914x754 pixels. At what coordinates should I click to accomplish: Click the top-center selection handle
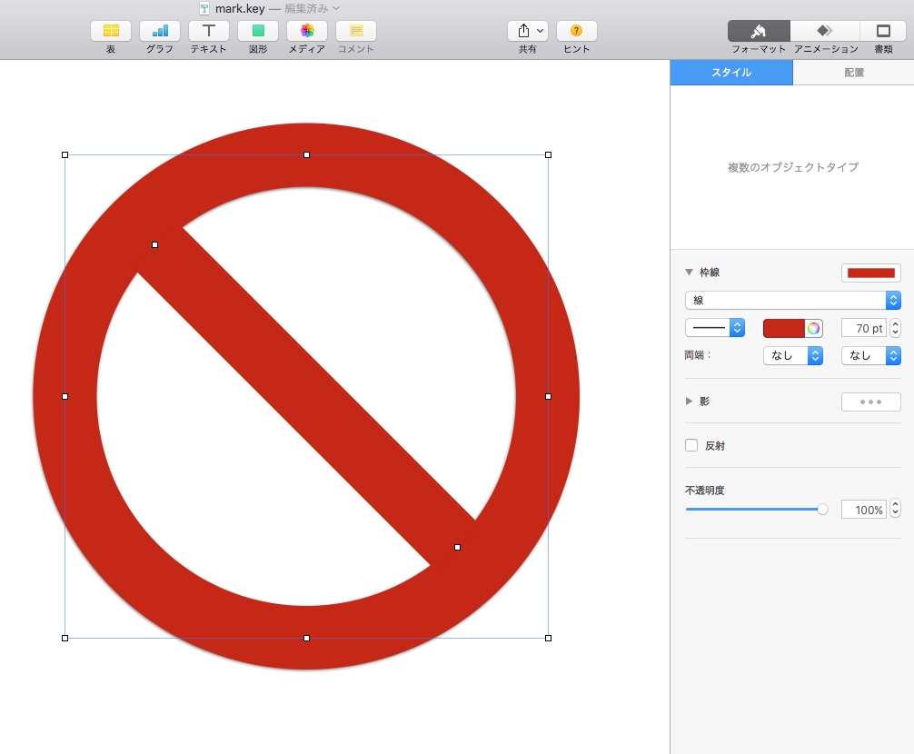[306, 155]
